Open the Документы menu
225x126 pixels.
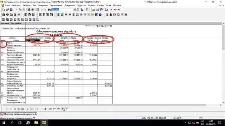tap(70, 6)
